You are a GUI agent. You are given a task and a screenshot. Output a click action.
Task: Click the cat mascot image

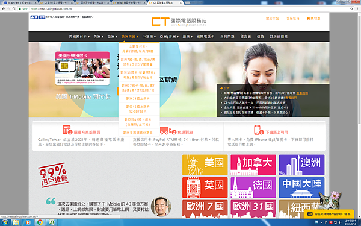point(330,200)
